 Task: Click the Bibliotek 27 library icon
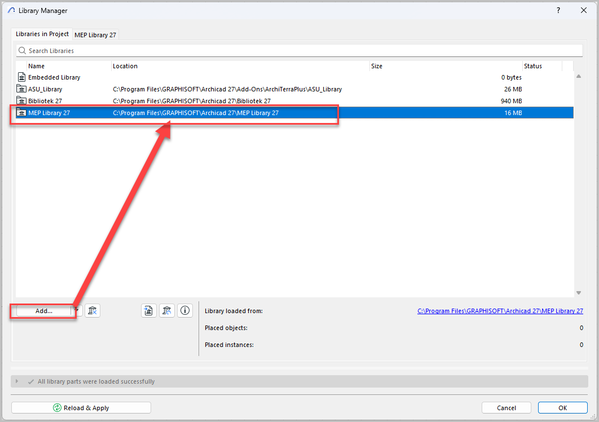pos(22,101)
